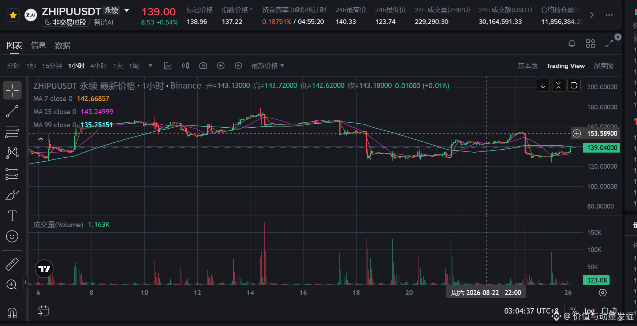
Task: Click the right chevron to see more stats
Action: (592, 15)
